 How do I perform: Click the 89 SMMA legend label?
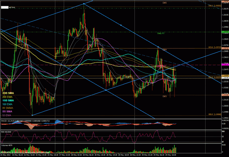[8, 108]
